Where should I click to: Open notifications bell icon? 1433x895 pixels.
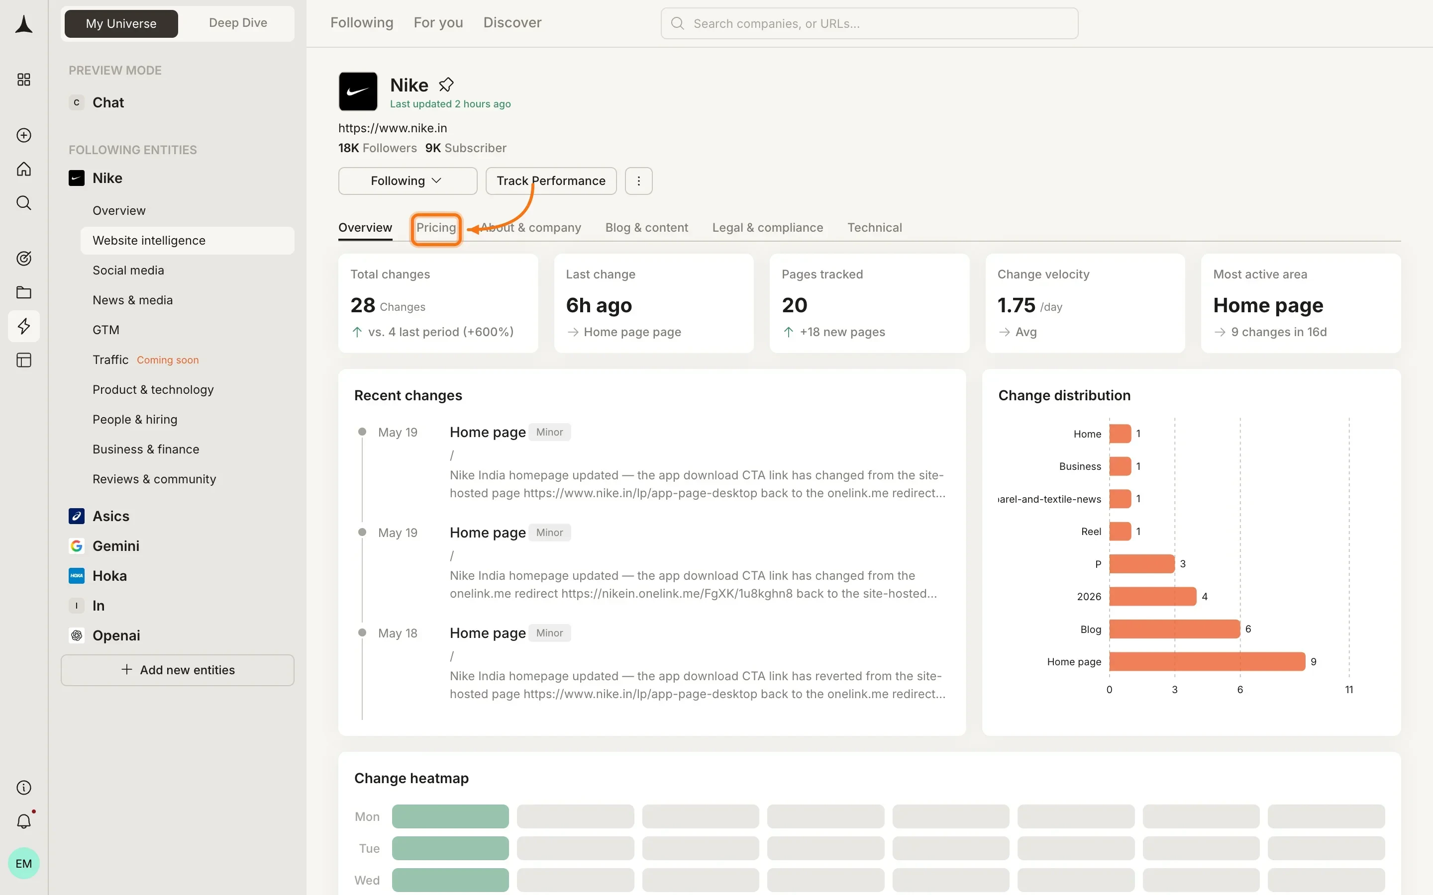click(24, 821)
